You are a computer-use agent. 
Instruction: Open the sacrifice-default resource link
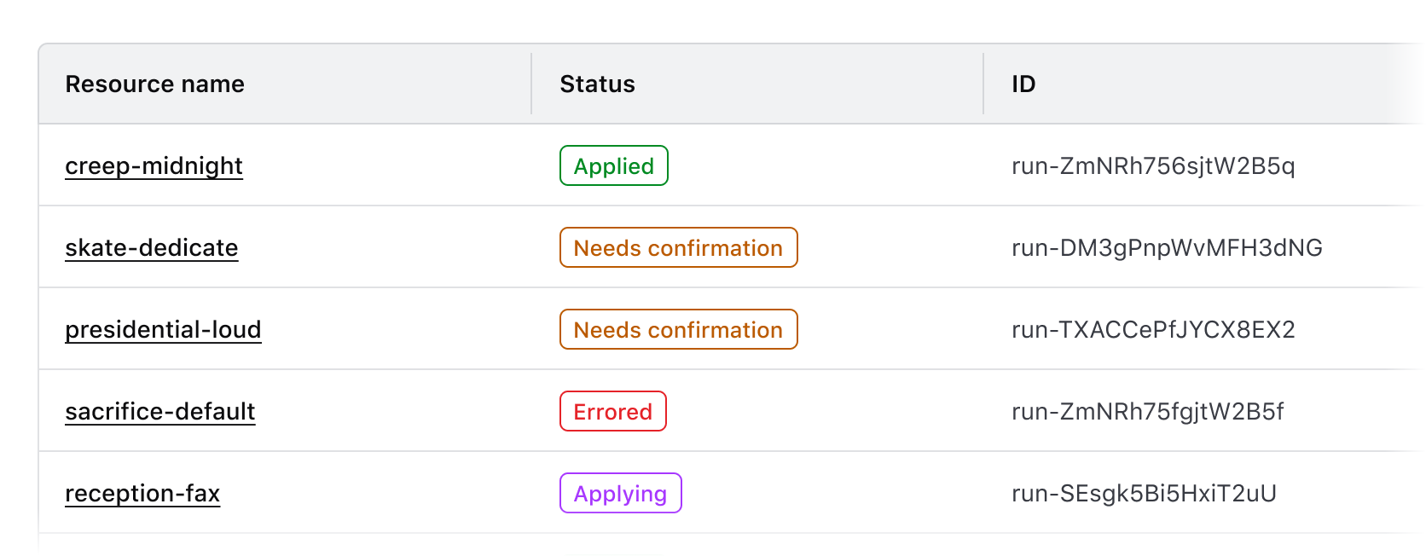[x=160, y=411]
